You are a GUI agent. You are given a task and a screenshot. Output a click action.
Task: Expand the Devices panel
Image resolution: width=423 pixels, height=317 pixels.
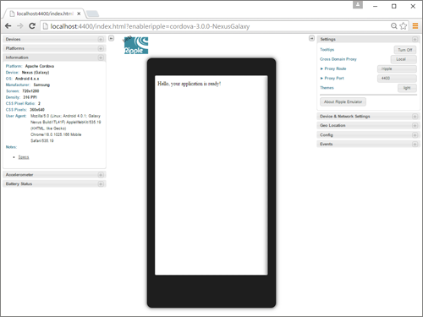pyautogui.click(x=54, y=39)
